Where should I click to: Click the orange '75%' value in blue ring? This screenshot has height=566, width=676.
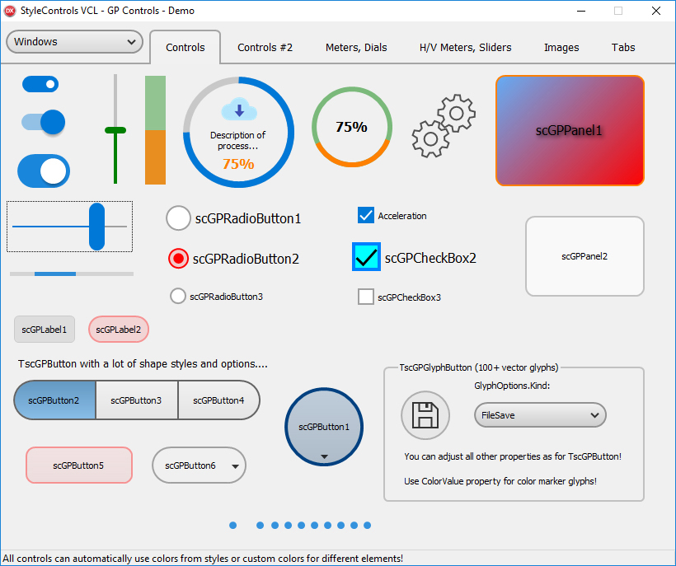tap(238, 164)
